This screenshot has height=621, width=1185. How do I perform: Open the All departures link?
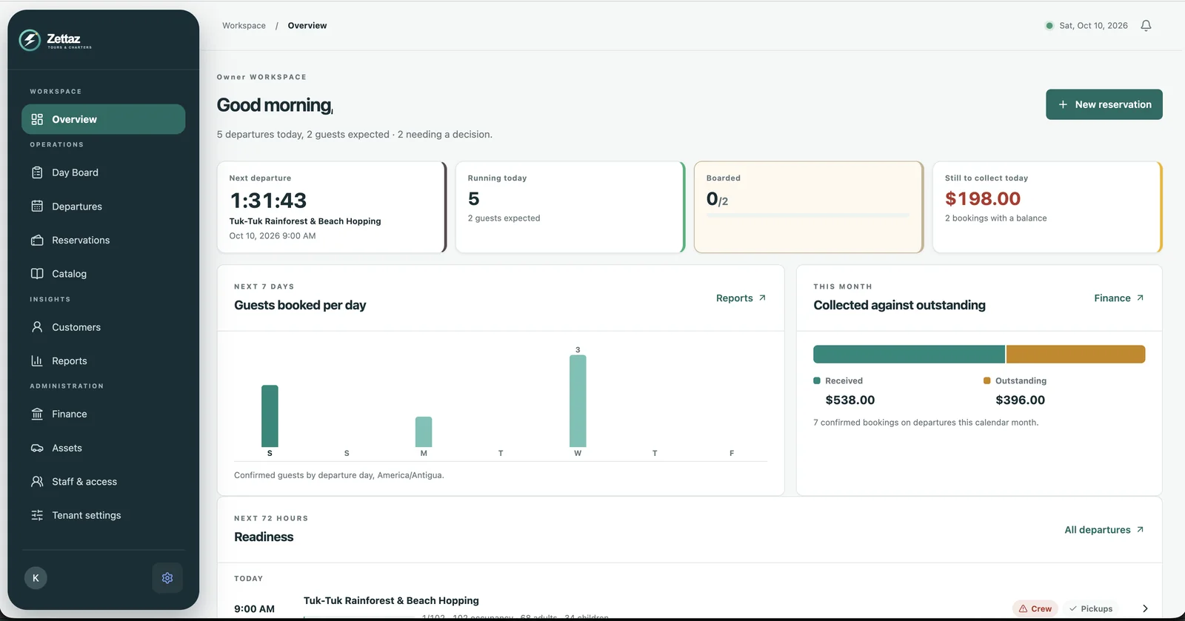click(x=1104, y=530)
